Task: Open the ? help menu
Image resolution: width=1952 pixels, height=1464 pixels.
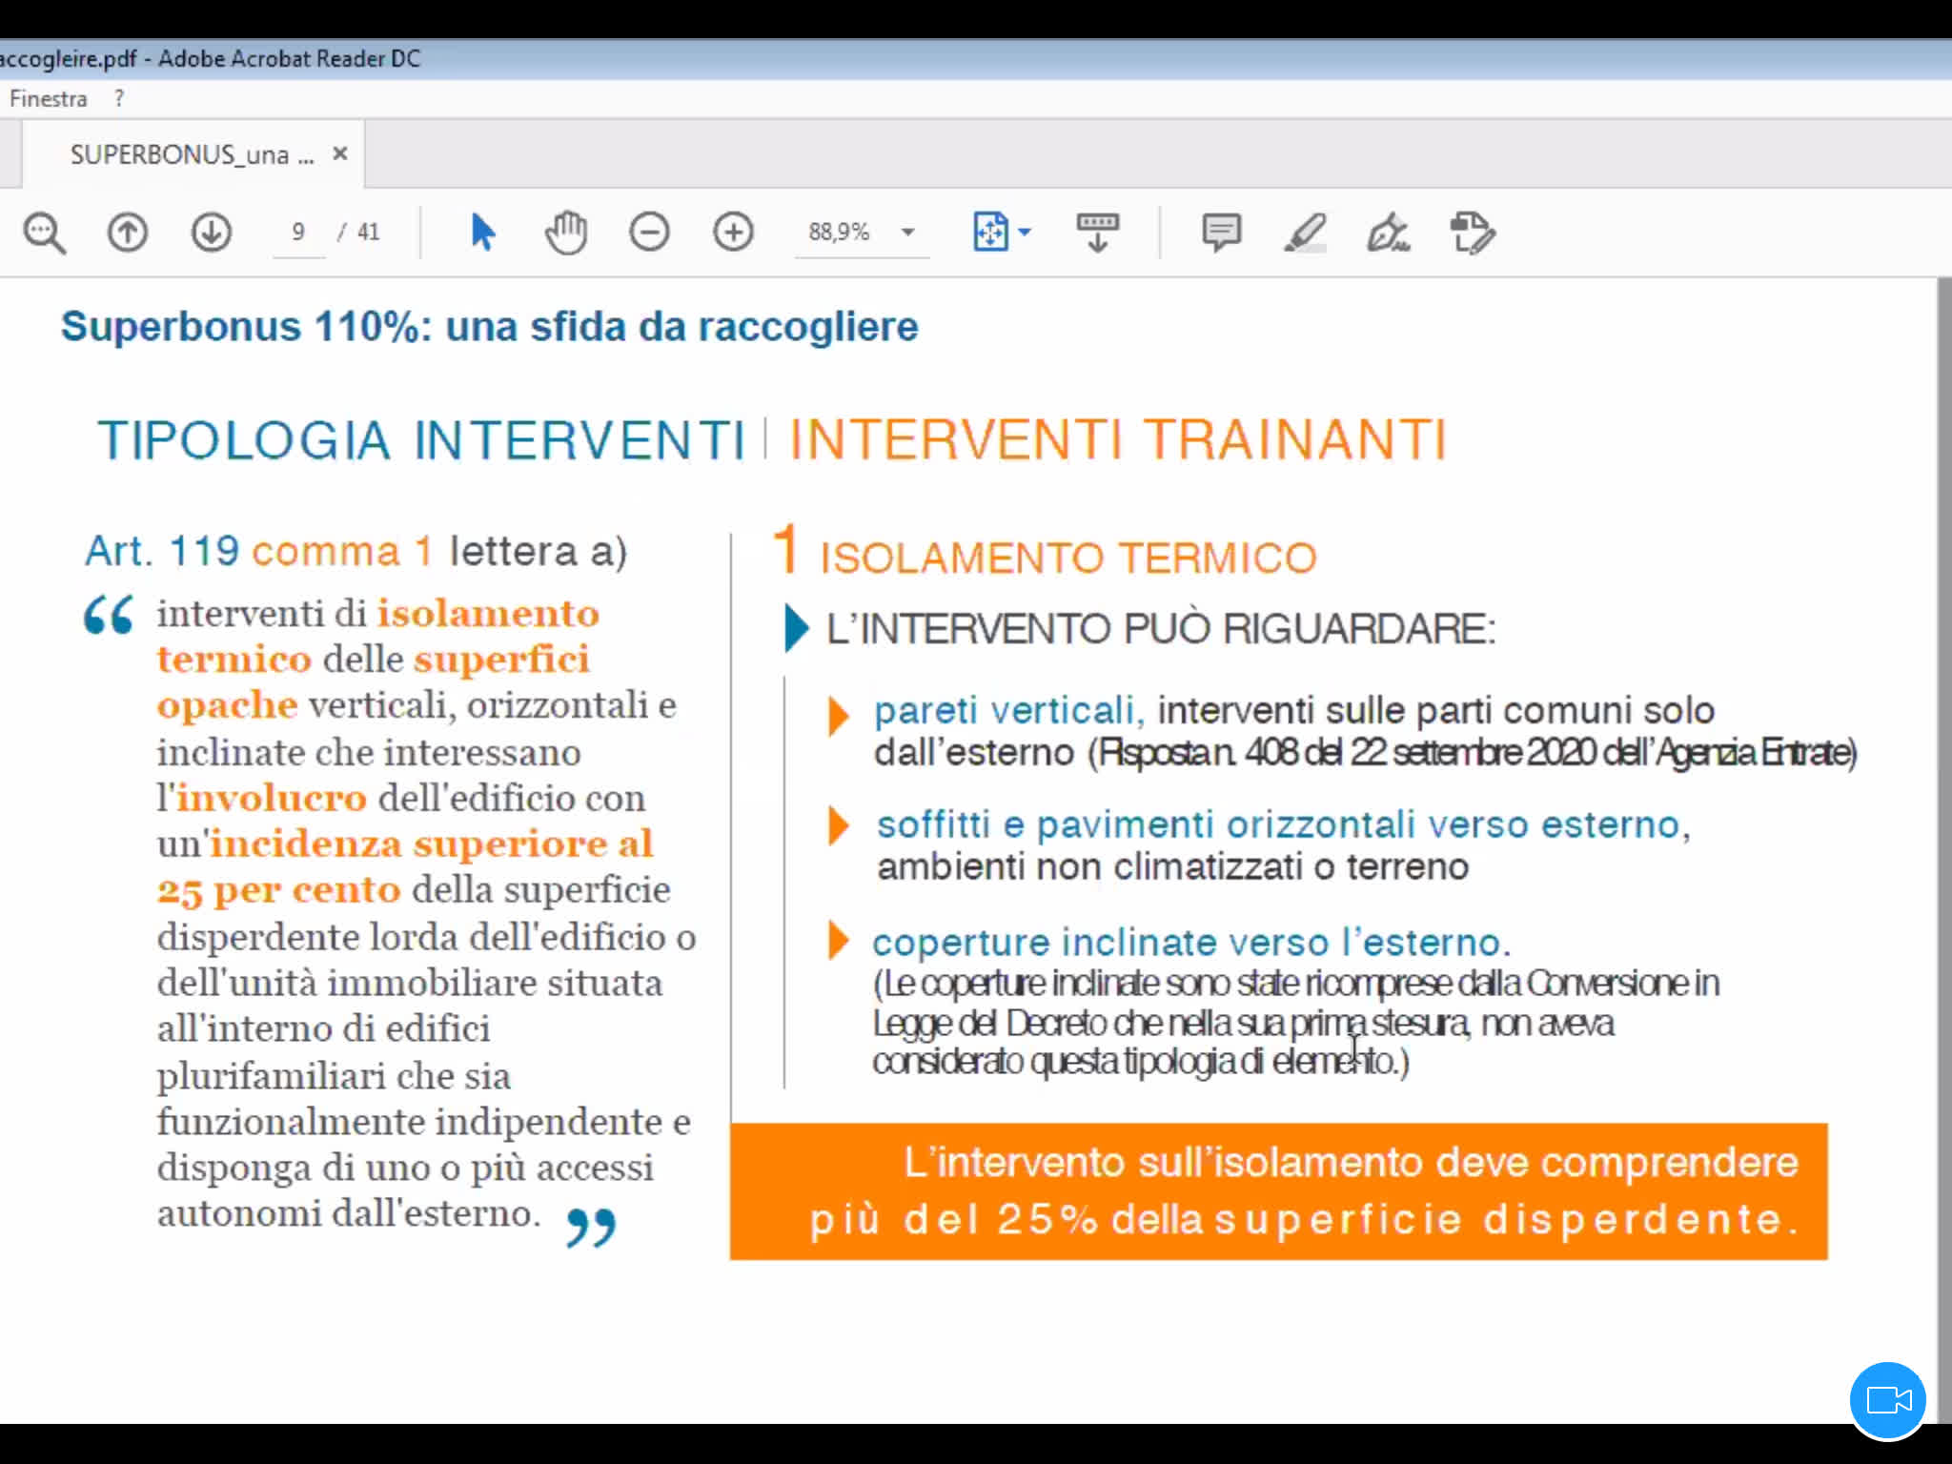Action: 119,98
